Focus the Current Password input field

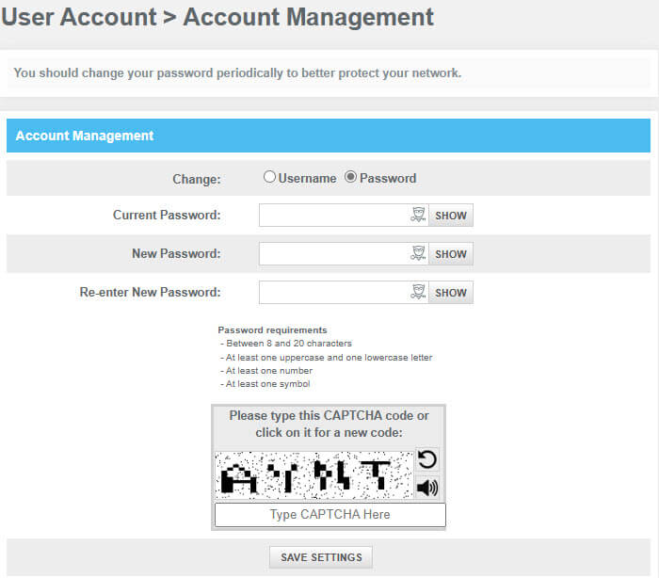point(333,216)
